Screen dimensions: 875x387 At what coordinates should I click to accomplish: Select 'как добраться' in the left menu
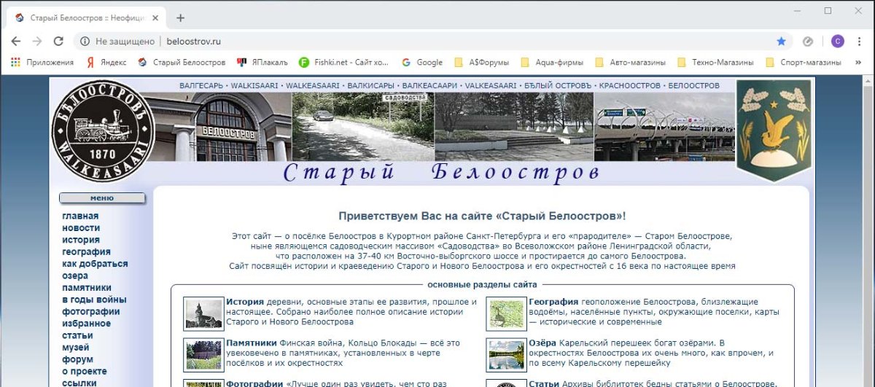coord(95,264)
